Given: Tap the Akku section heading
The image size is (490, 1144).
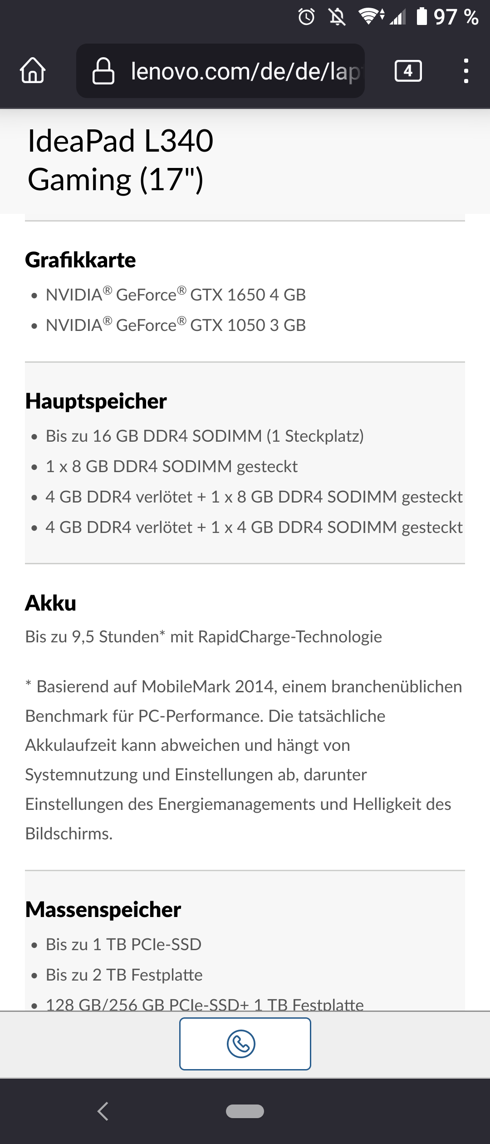Looking at the screenshot, I should pyautogui.click(x=51, y=603).
